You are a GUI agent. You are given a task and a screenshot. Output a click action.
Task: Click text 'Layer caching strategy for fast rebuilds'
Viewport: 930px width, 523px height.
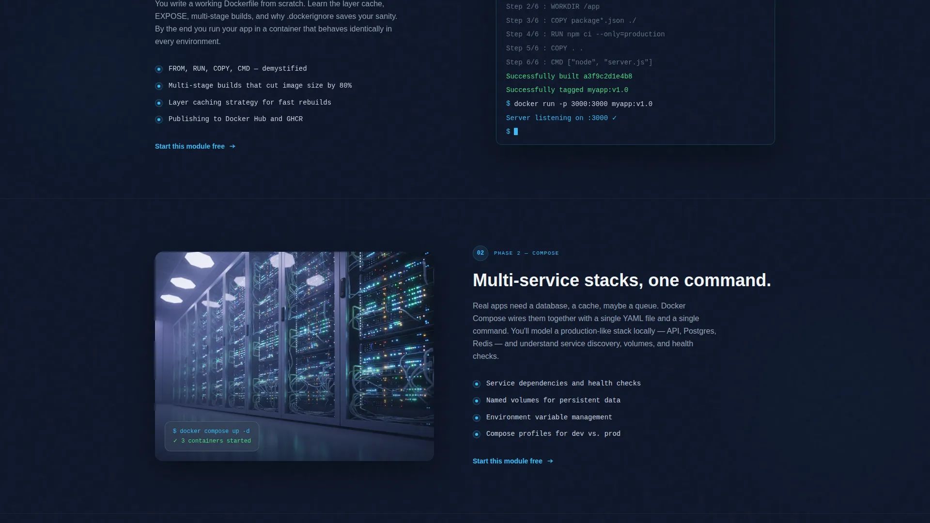coord(250,103)
